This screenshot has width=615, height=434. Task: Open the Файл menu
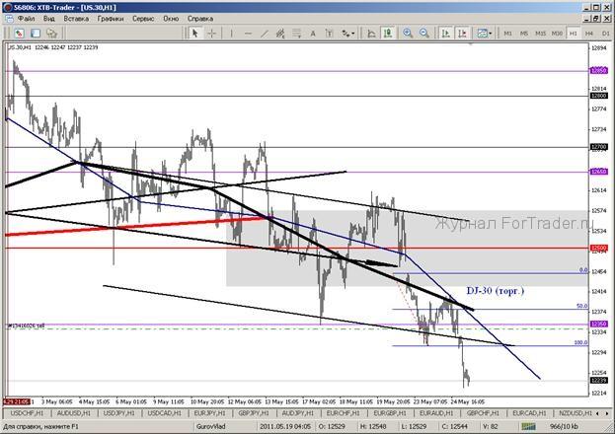pyautogui.click(x=27, y=19)
